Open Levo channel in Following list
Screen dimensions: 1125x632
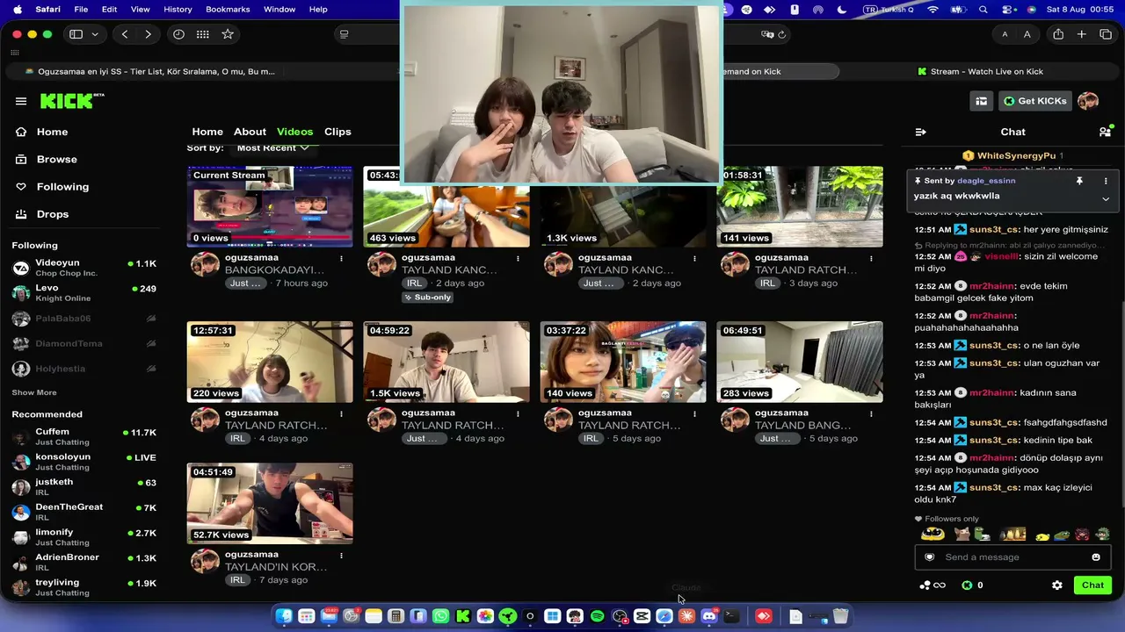click(83, 293)
